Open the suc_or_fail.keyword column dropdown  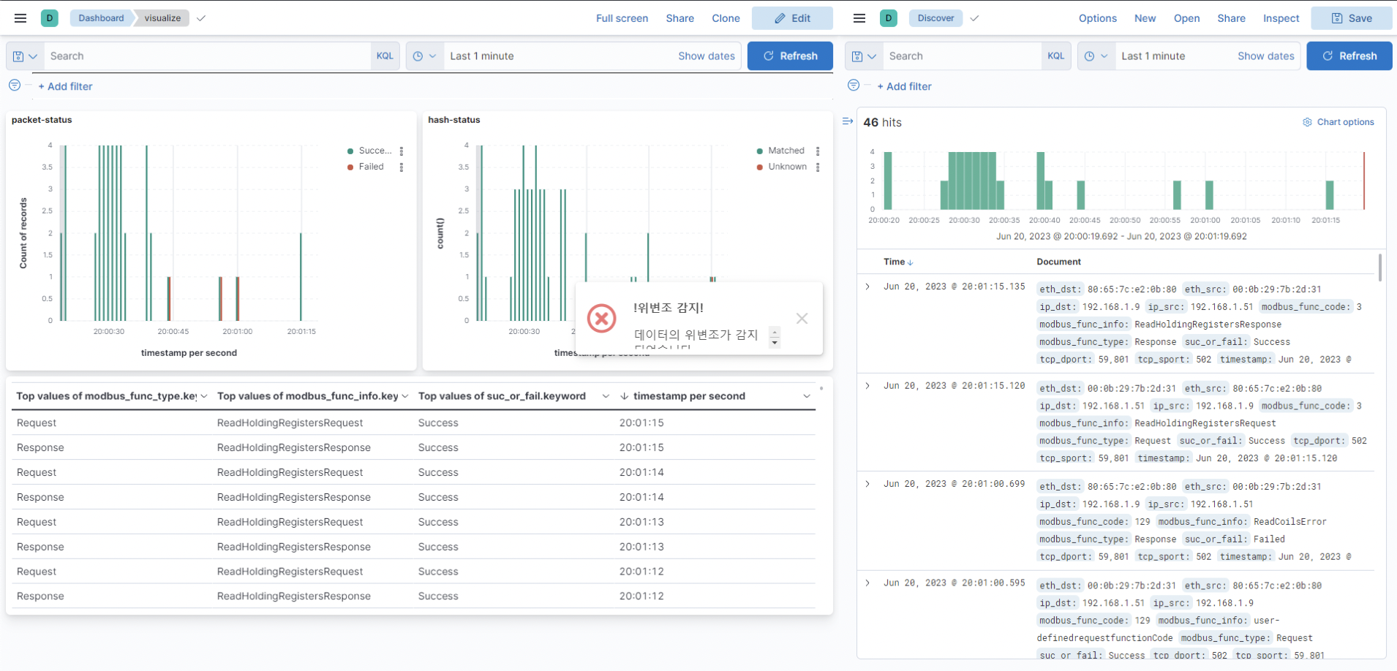click(606, 396)
